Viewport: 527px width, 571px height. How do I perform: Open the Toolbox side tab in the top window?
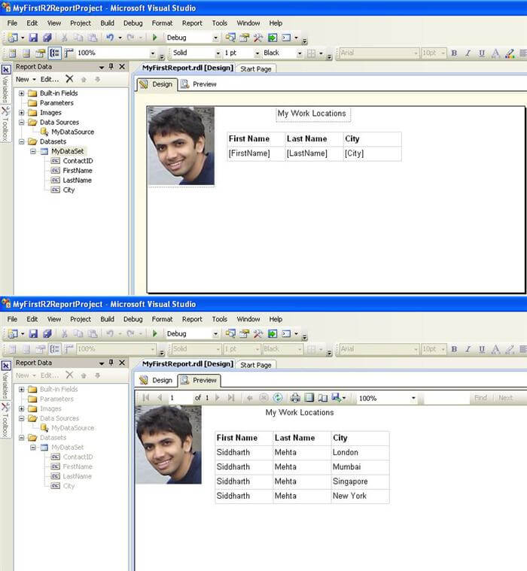pyautogui.click(x=5, y=125)
